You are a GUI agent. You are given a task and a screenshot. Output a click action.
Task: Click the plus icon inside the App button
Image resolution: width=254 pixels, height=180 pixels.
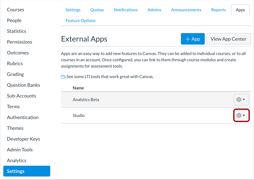coord(188,39)
